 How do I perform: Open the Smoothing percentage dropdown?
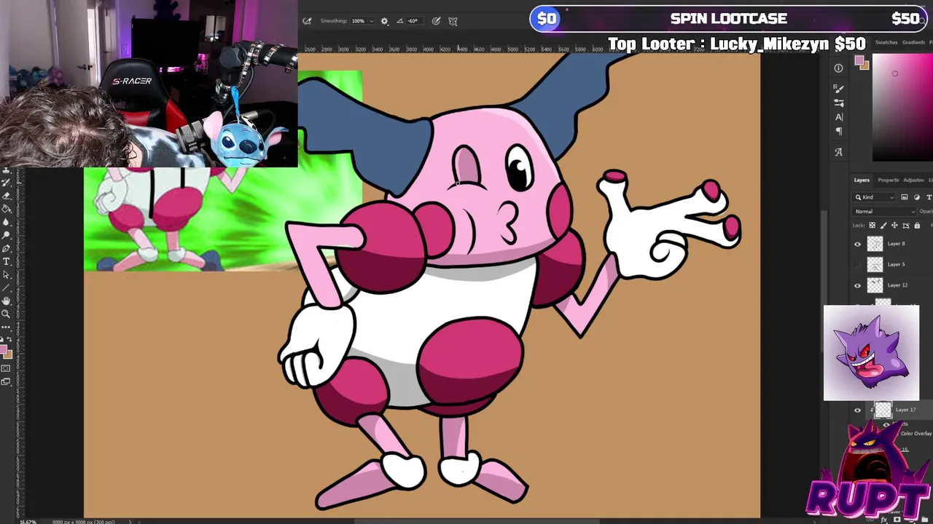(x=372, y=21)
